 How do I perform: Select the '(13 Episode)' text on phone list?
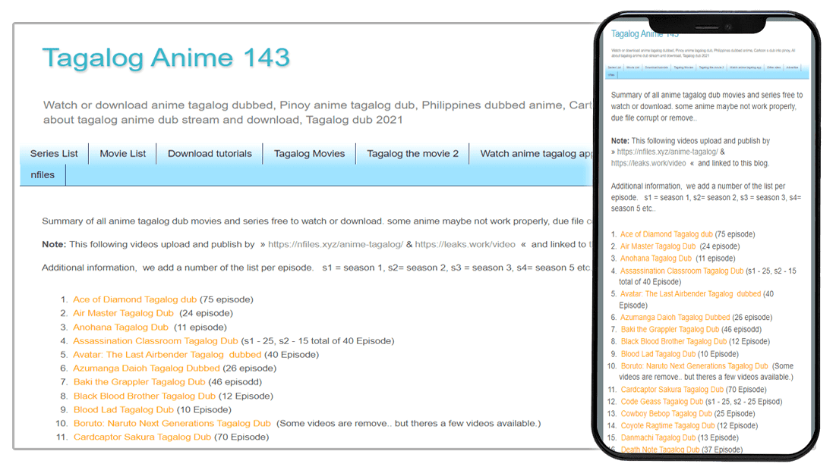point(718,437)
